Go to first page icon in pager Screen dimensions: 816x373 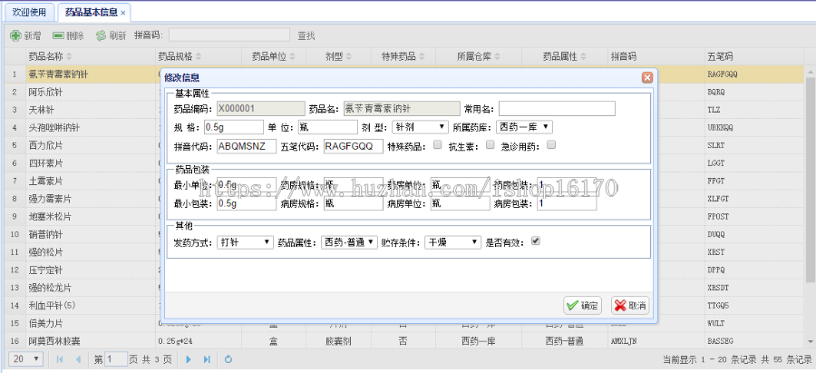(x=60, y=359)
